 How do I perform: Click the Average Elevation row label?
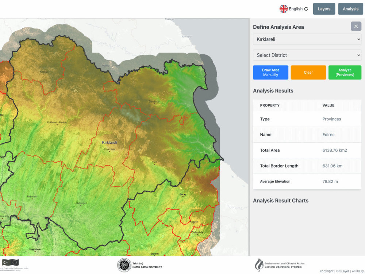(x=275, y=181)
